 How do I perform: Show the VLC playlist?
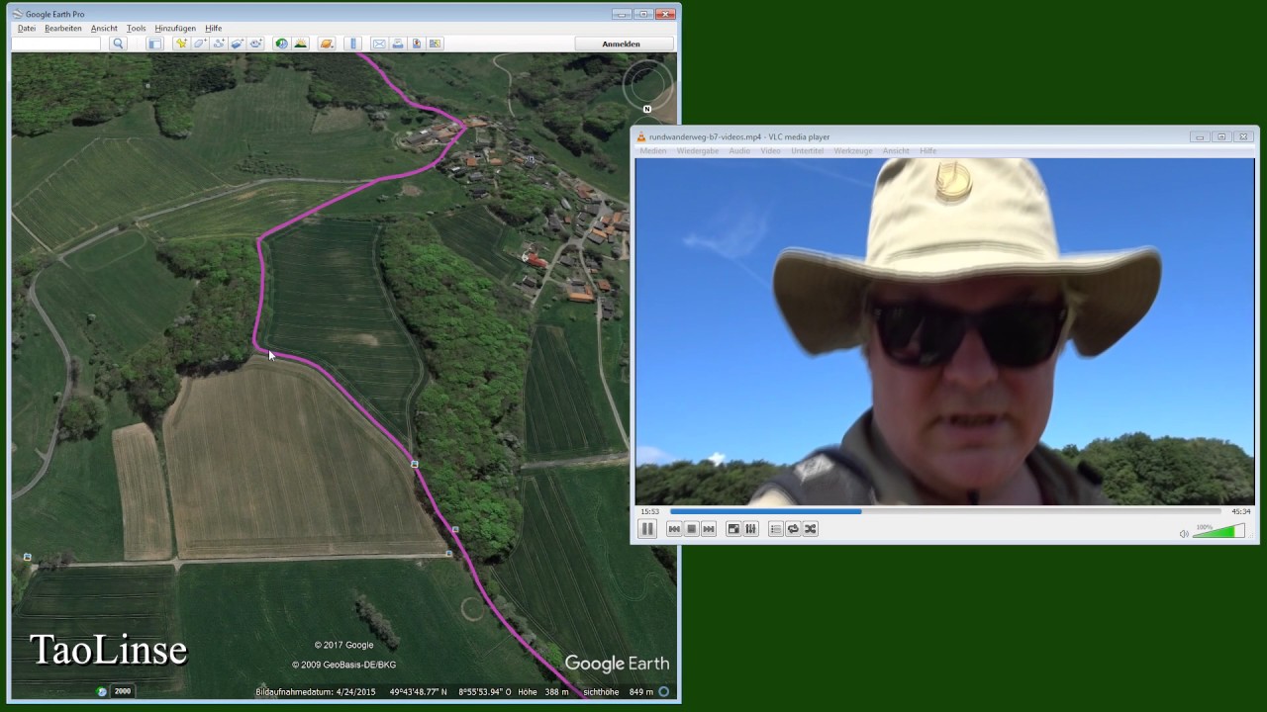[x=776, y=529]
